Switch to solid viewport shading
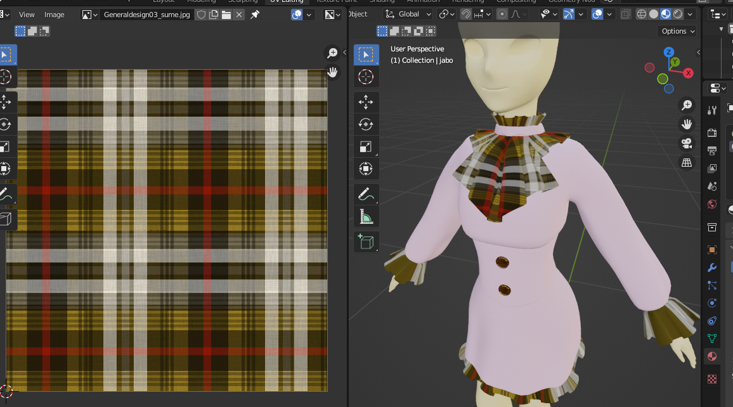 point(654,14)
